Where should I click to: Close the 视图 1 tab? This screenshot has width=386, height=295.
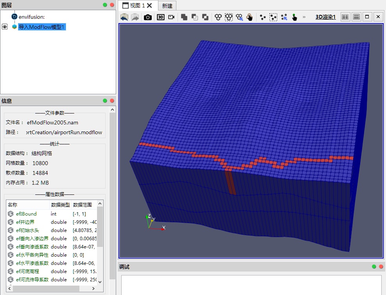point(149,5)
